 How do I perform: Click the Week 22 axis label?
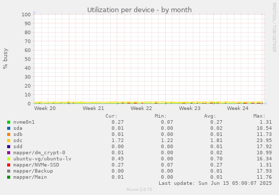[141, 108]
